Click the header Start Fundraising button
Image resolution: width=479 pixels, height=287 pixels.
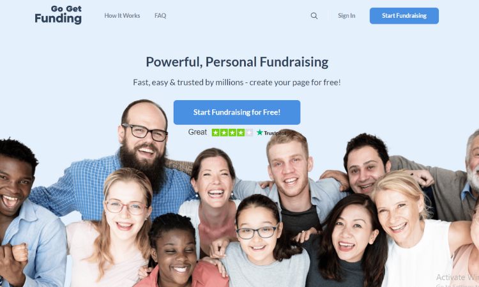pos(404,16)
